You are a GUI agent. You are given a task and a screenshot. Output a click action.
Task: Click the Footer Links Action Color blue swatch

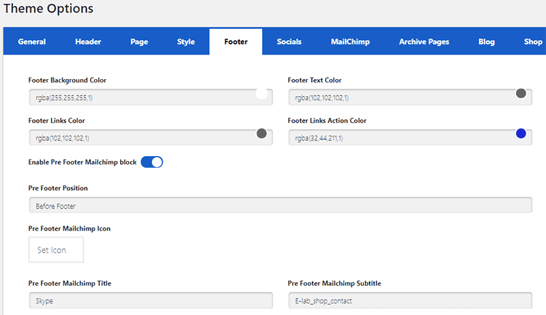(521, 134)
